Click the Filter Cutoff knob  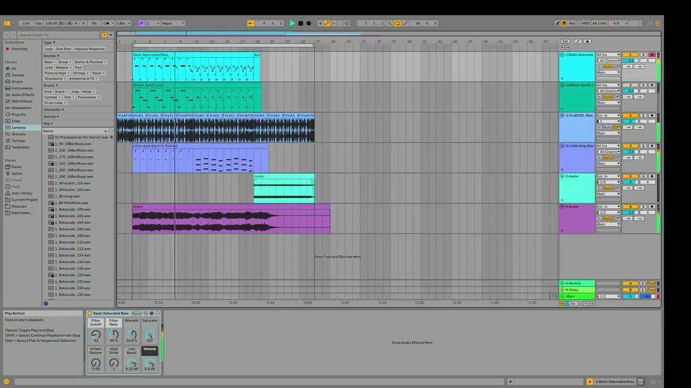pos(96,335)
